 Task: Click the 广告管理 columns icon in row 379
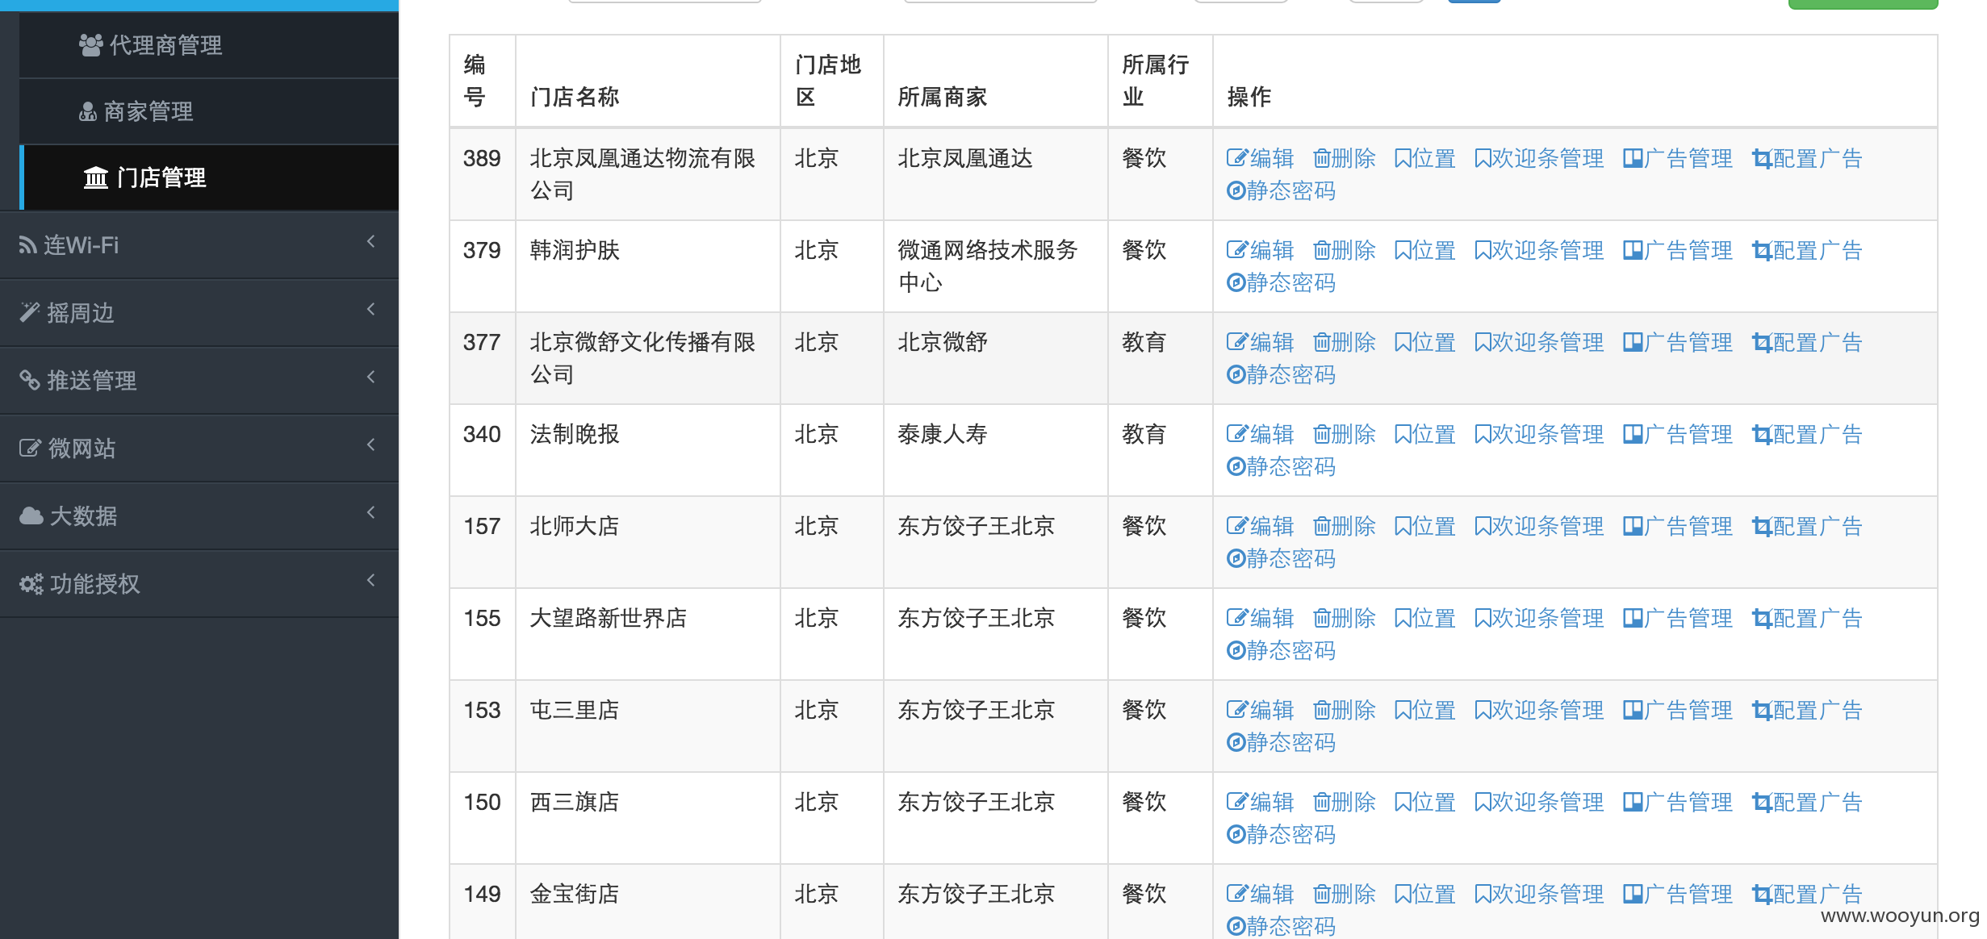1633,250
